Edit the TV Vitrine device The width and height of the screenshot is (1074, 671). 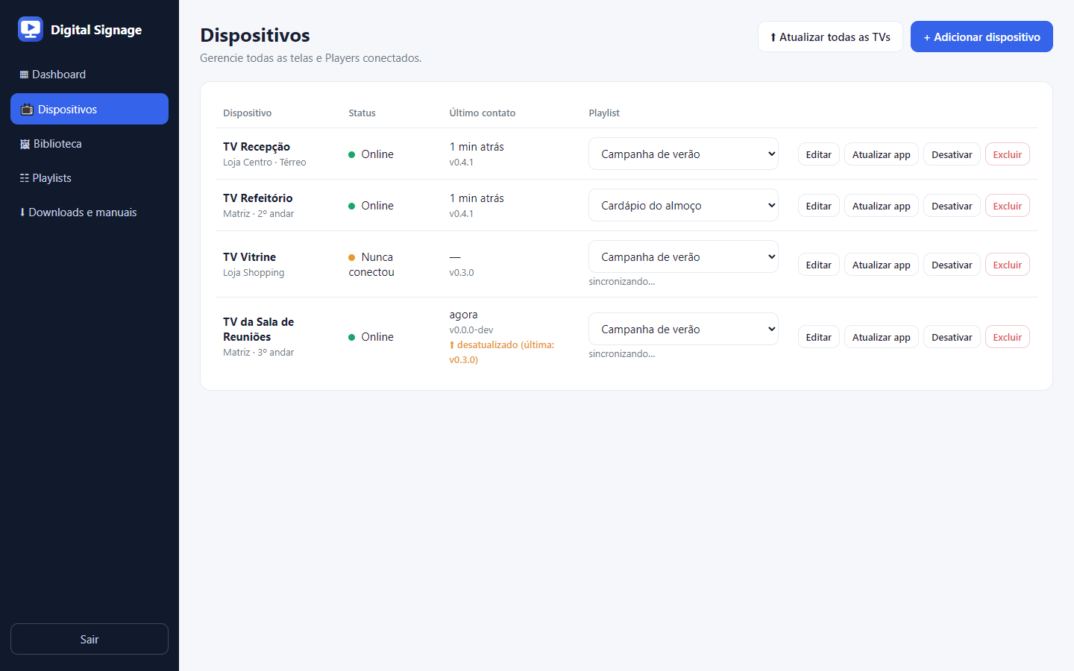click(x=819, y=265)
